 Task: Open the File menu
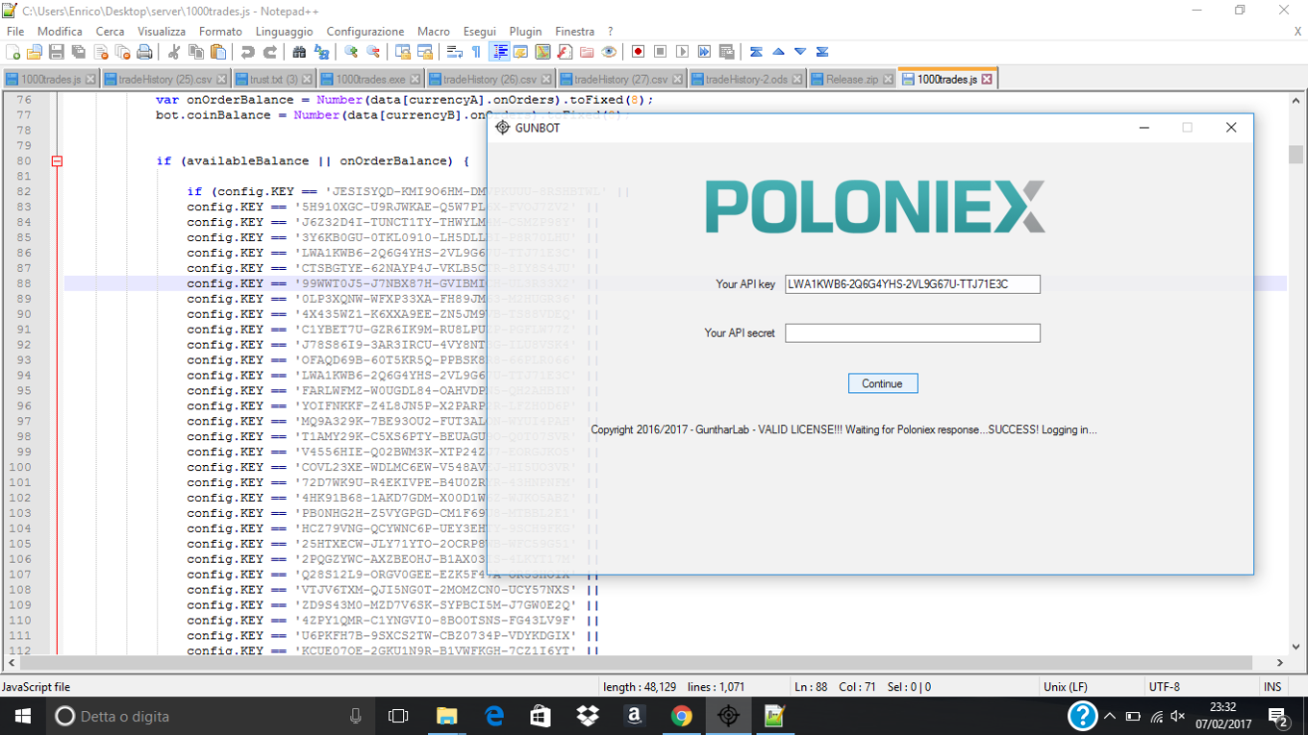pos(15,32)
